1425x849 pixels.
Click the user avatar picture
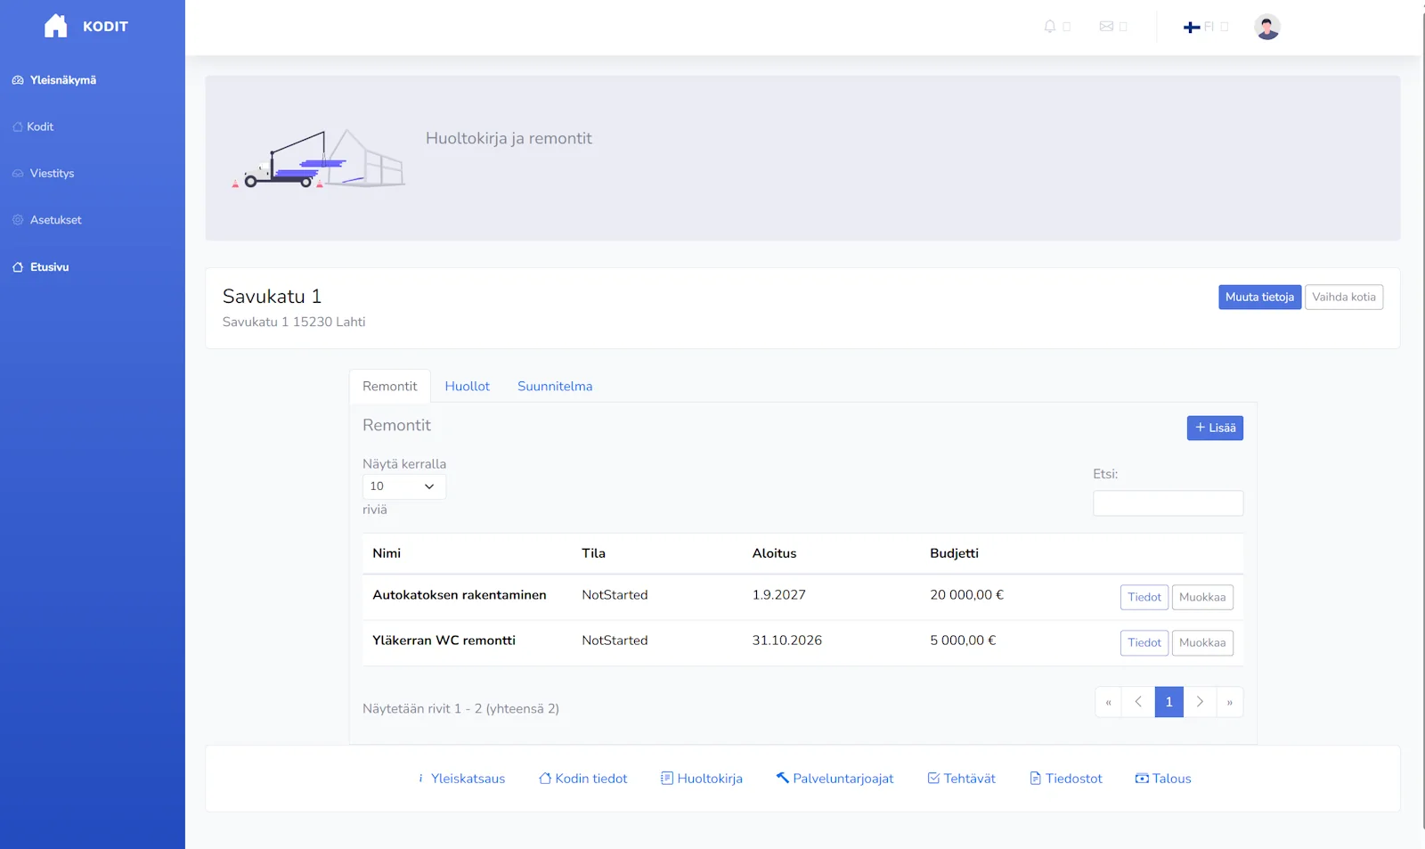[x=1266, y=27]
